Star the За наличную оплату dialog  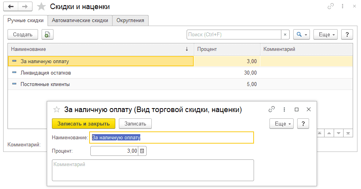click(57, 109)
